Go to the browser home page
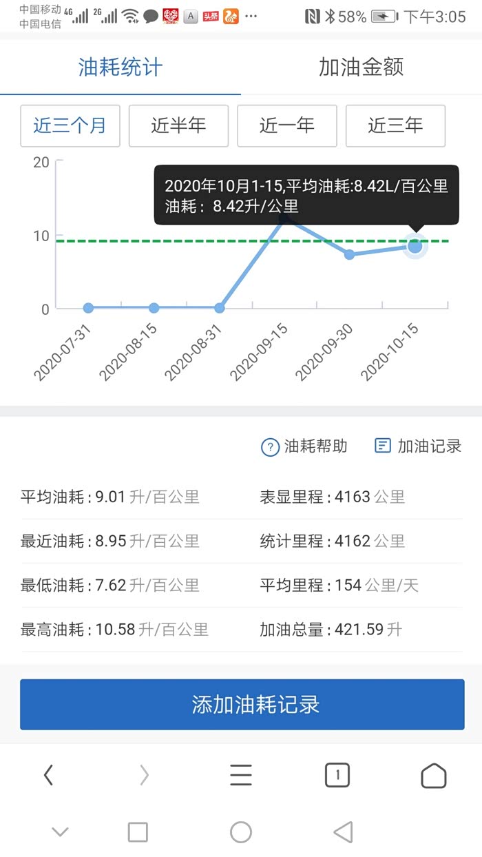The image size is (482, 857). (x=433, y=776)
